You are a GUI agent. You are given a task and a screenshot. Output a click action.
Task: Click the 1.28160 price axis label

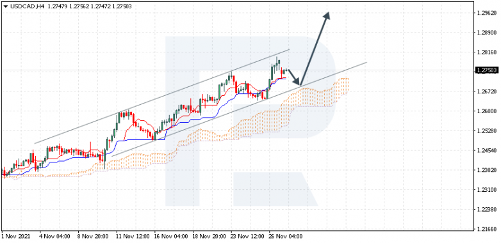coord(487,52)
